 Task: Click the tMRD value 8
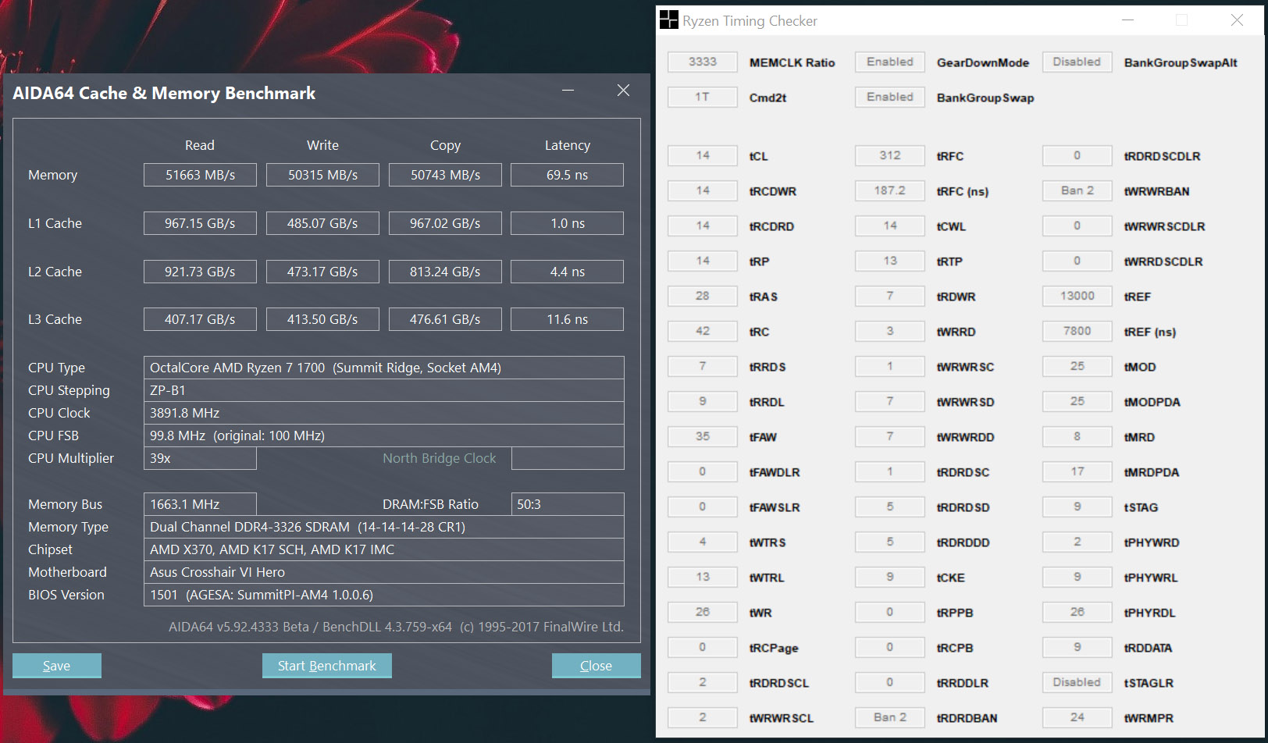pos(1077,436)
